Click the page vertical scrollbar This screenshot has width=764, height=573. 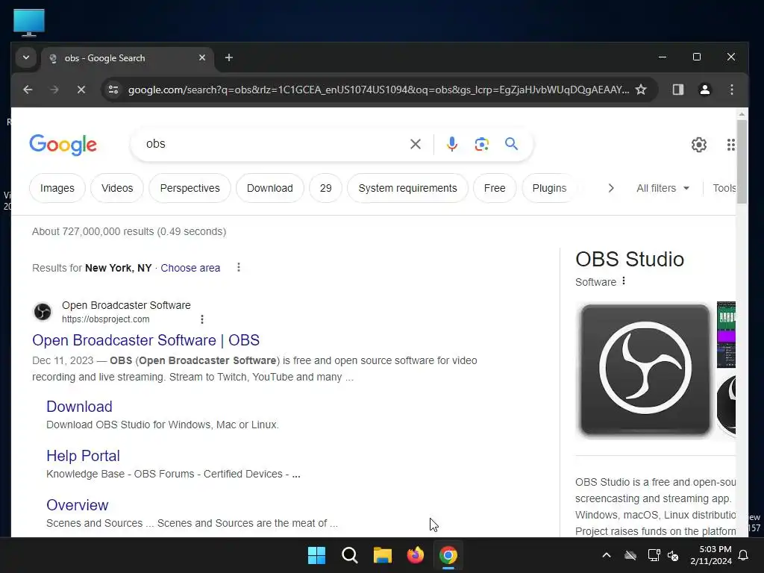[742, 162]
